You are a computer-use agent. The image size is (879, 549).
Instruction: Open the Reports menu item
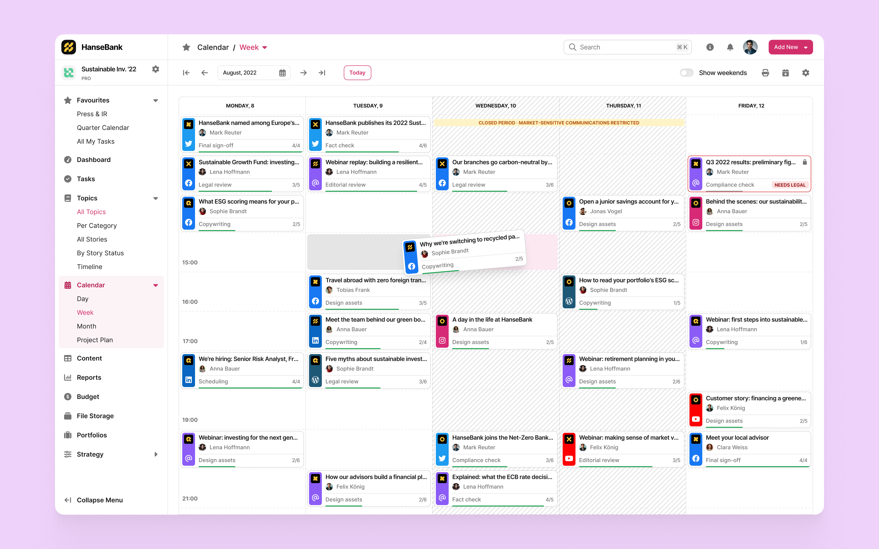tap(89, 377)
